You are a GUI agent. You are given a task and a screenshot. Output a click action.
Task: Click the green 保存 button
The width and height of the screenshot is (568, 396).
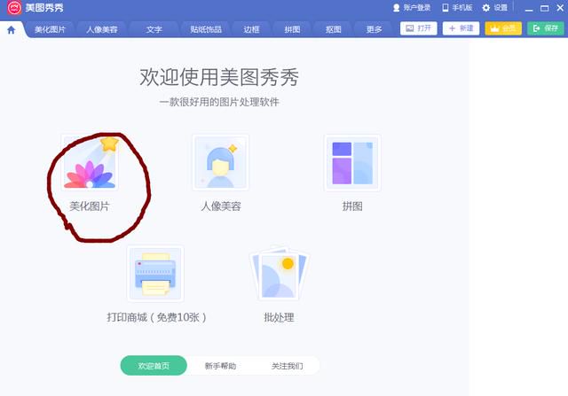(x=546, y=28)
